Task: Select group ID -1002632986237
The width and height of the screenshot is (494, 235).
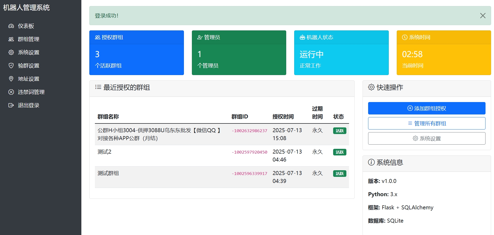Action: [x=249, y=131]
